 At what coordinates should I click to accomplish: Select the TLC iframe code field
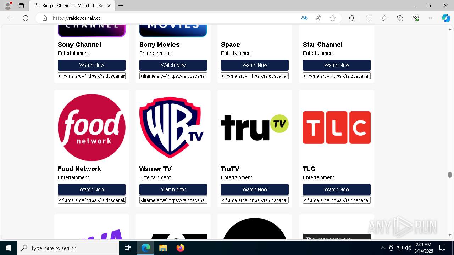click(x=337, y=200)
